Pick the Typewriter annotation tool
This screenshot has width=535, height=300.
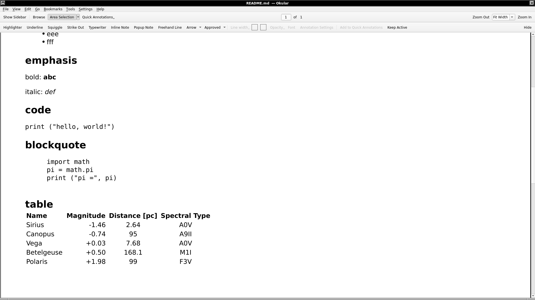[x=97, y=28]
